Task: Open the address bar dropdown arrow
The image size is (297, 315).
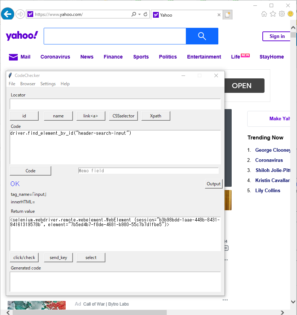Action: point(139,14)
